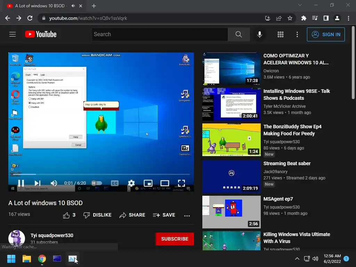Open the YouTube guide hamburger menu
The height and width of the screenshot is (267, 356).
13,34
